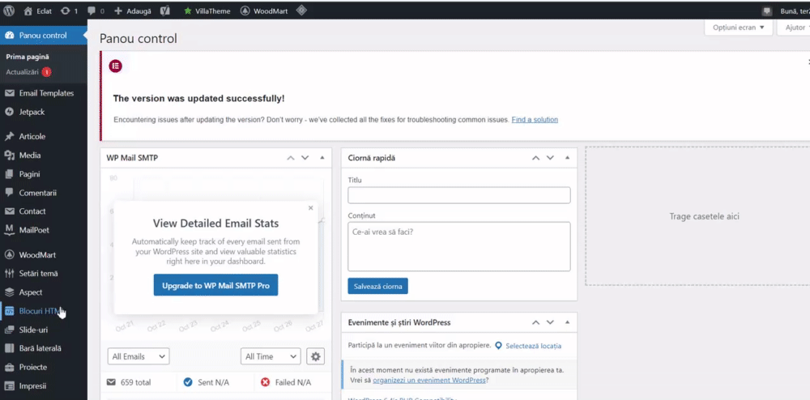
Task: Click Selectează locația link
Action: point(533,346)
